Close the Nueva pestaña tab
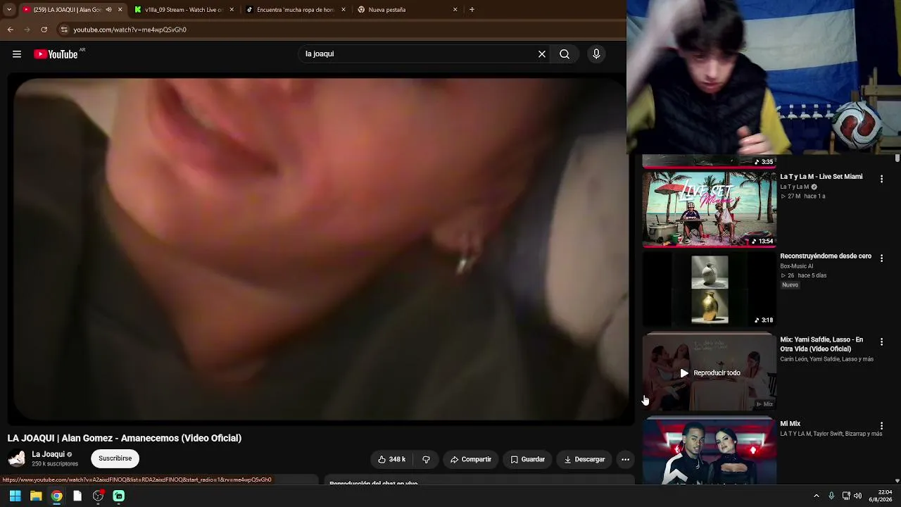The width and height of the screenshot is (901, 507). point(455,10)
